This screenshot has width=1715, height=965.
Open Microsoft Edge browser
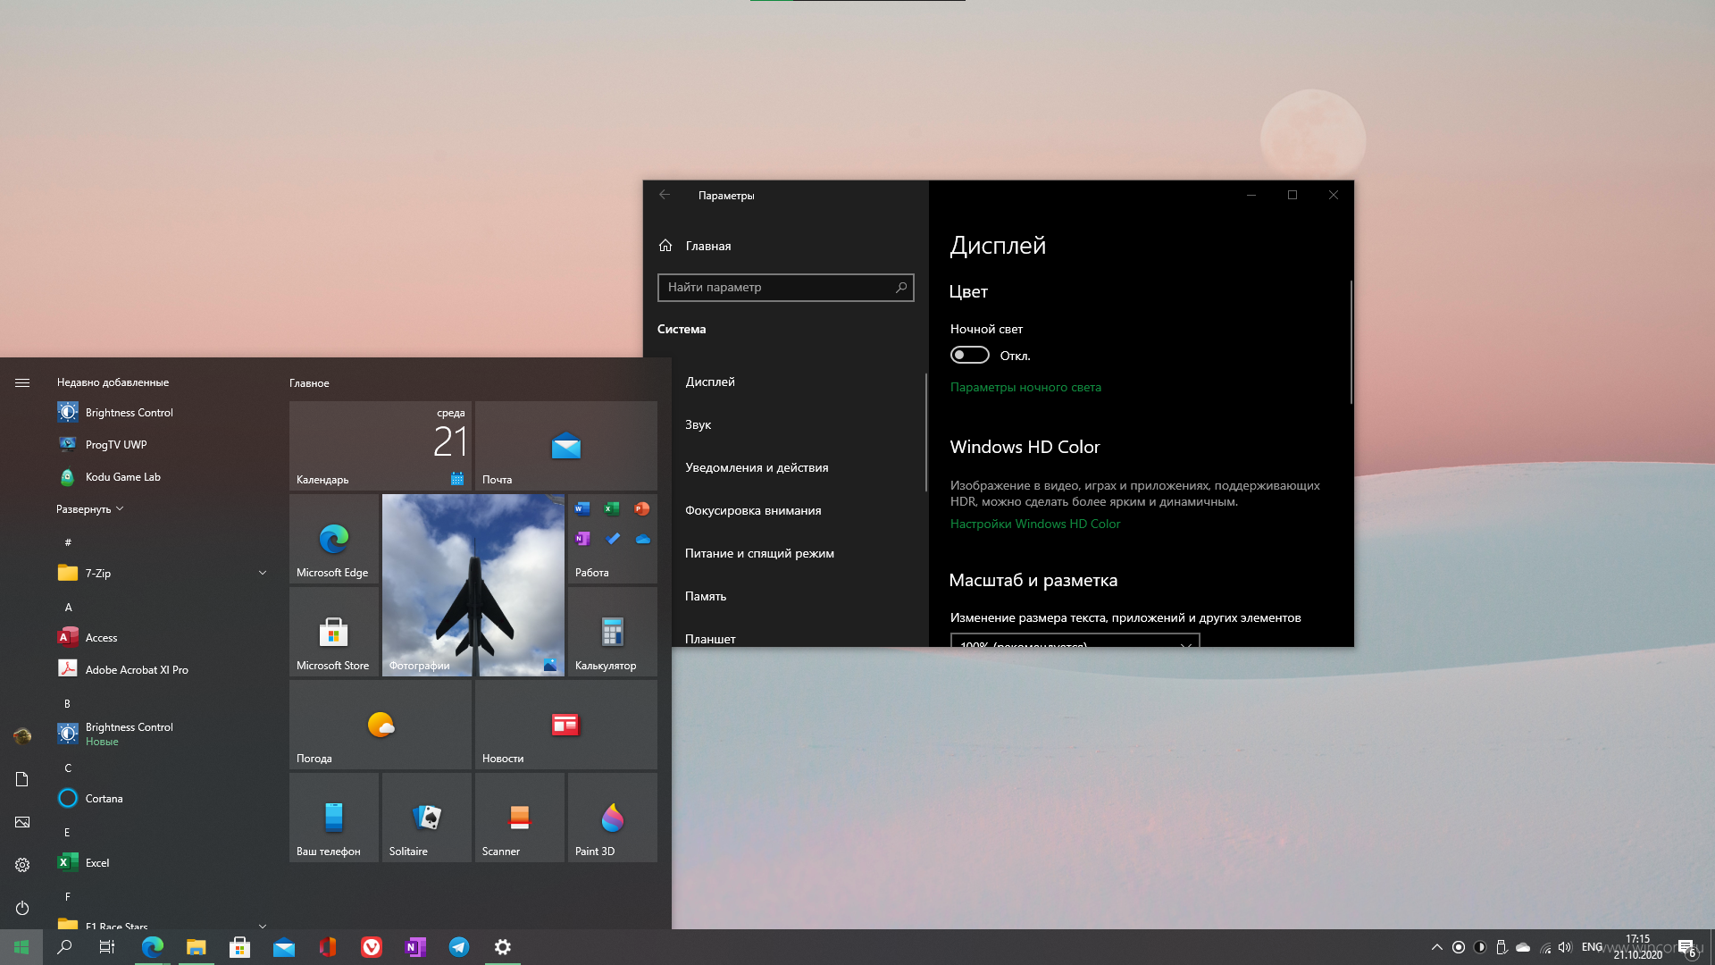click(333, 539)
